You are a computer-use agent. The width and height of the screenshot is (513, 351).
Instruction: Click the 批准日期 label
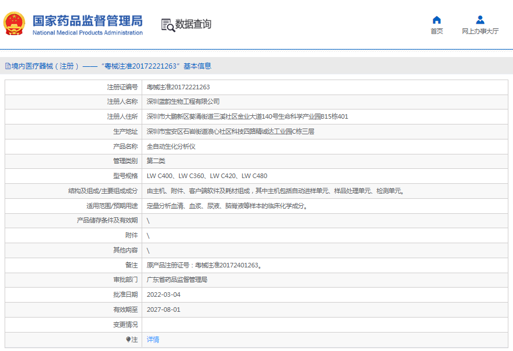(x=126, y=295)
